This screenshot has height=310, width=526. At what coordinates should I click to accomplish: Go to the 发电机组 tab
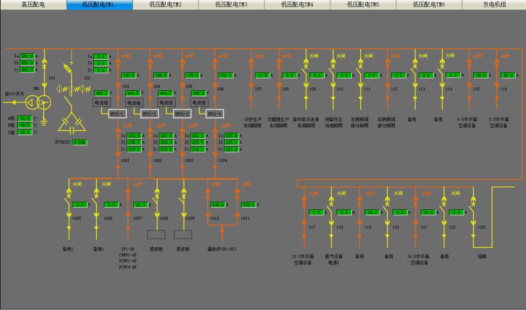[x=494, y=5]
